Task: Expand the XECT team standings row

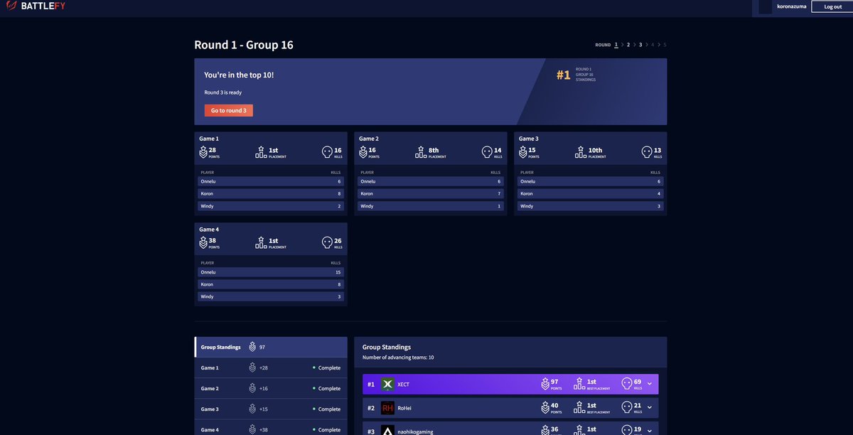Action: click(650, 385)
